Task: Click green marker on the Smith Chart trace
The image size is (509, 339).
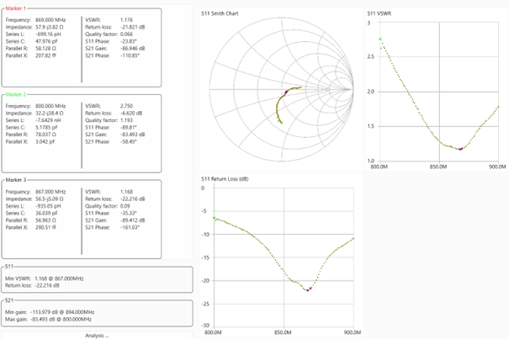Action: (x=281, y=123)
